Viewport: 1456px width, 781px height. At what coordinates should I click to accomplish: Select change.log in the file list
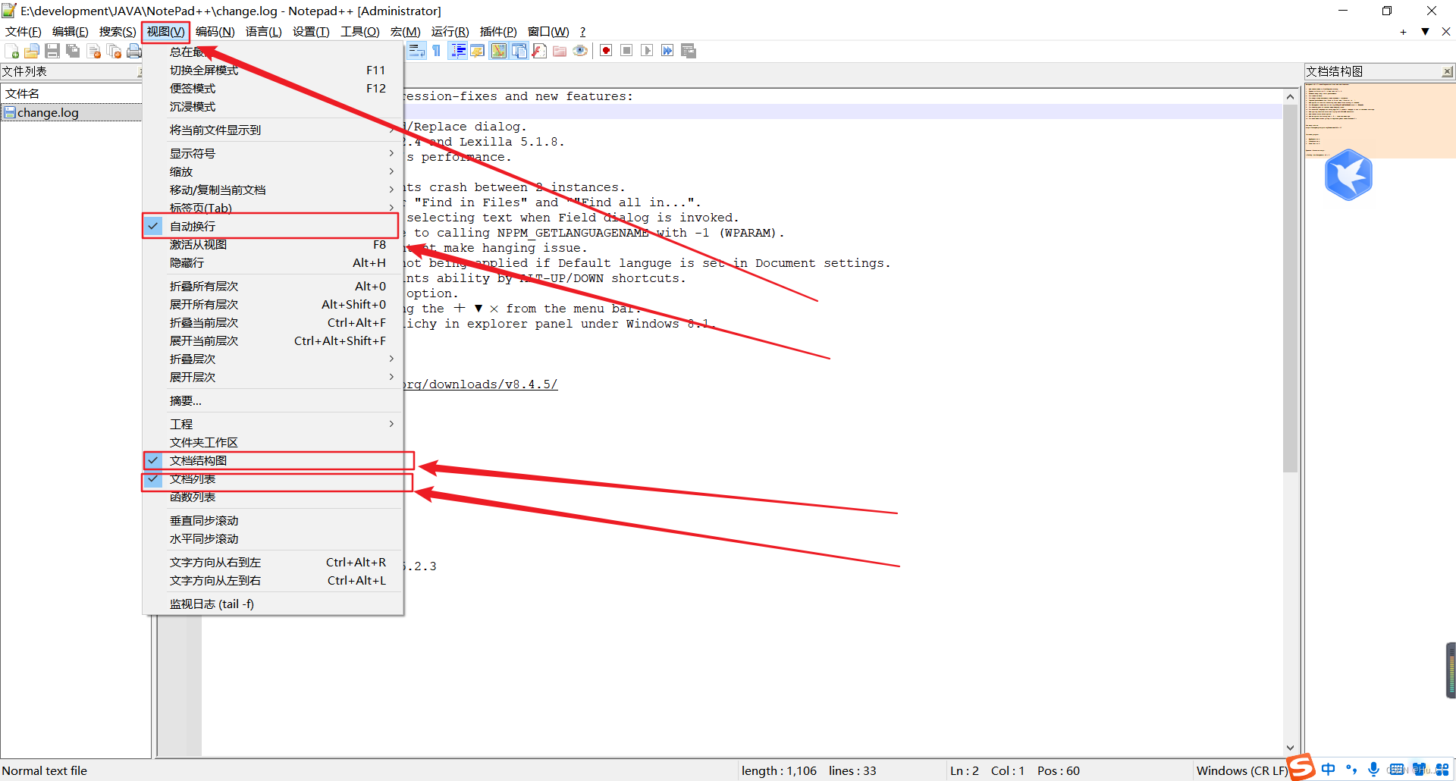(71, 112)
